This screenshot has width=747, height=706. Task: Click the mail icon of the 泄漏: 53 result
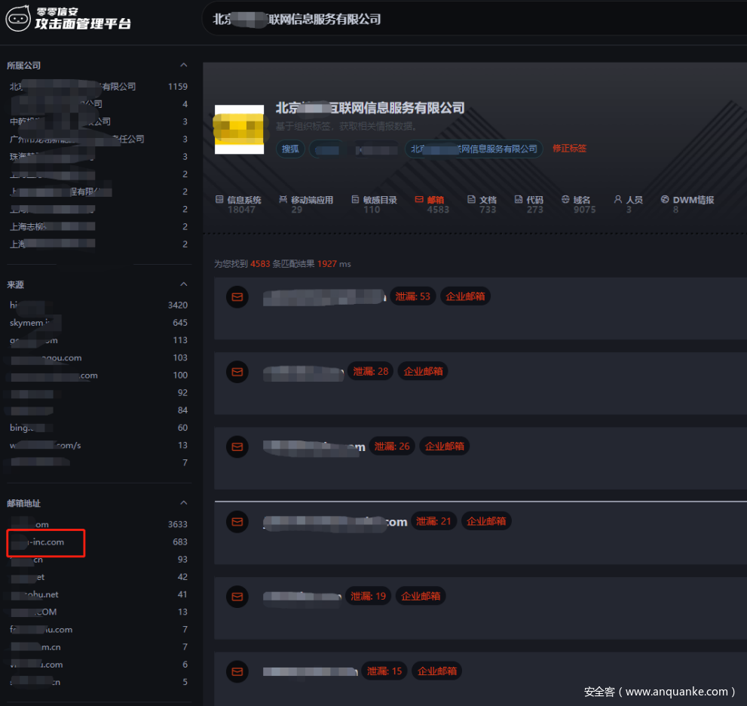pyautogui.click(x=237, y=296)
